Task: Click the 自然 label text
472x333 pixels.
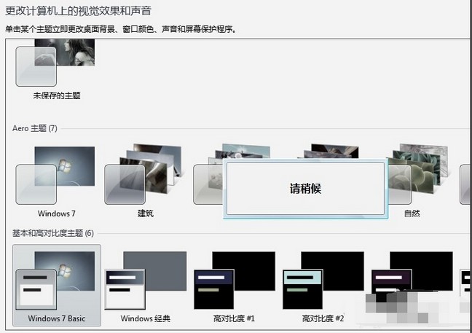Action: (x=412, y=213)
